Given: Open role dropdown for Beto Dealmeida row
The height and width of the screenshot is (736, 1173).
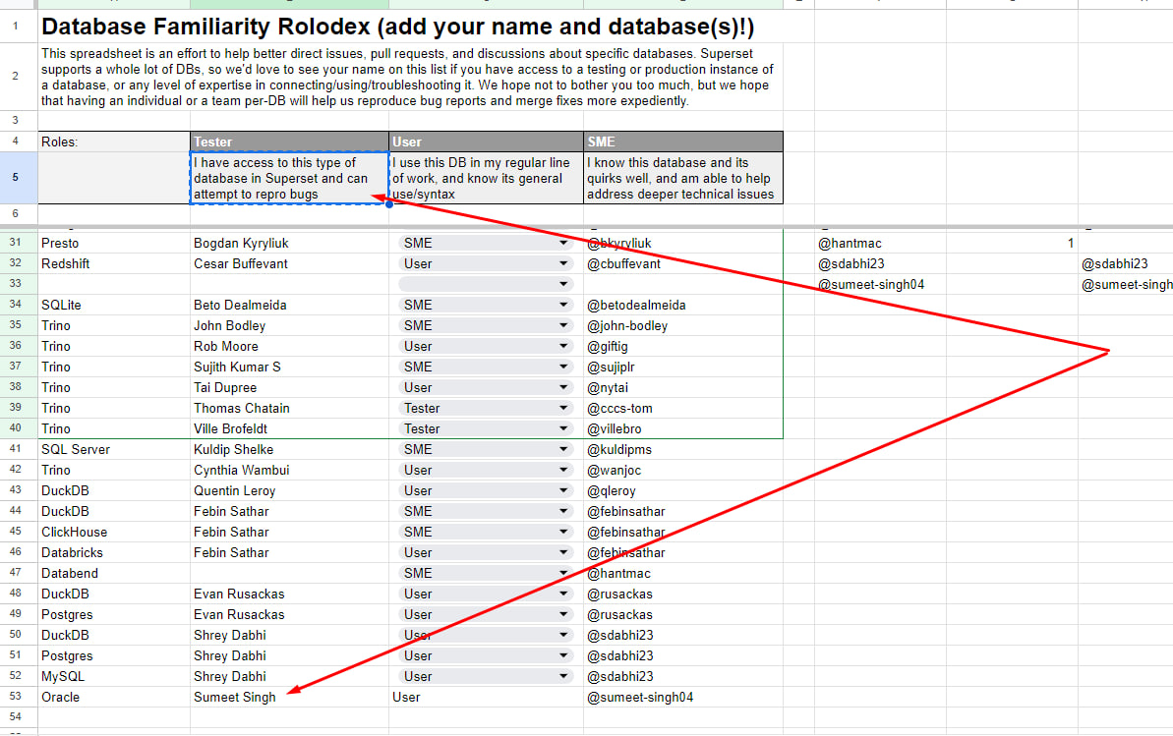Looking at the screenshot, I should click(562, 305).
